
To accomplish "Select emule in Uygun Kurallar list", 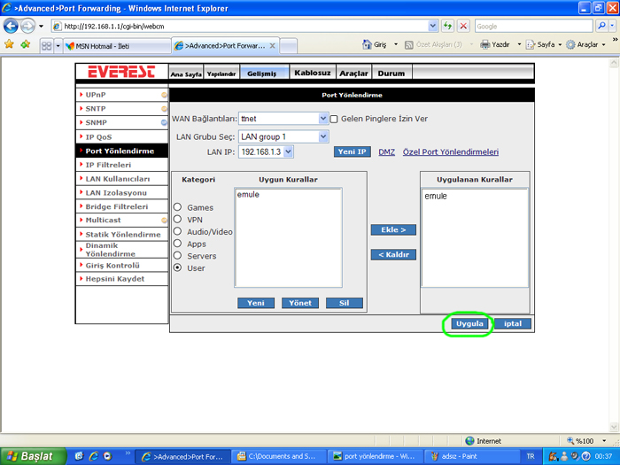I will pos(248,195).
